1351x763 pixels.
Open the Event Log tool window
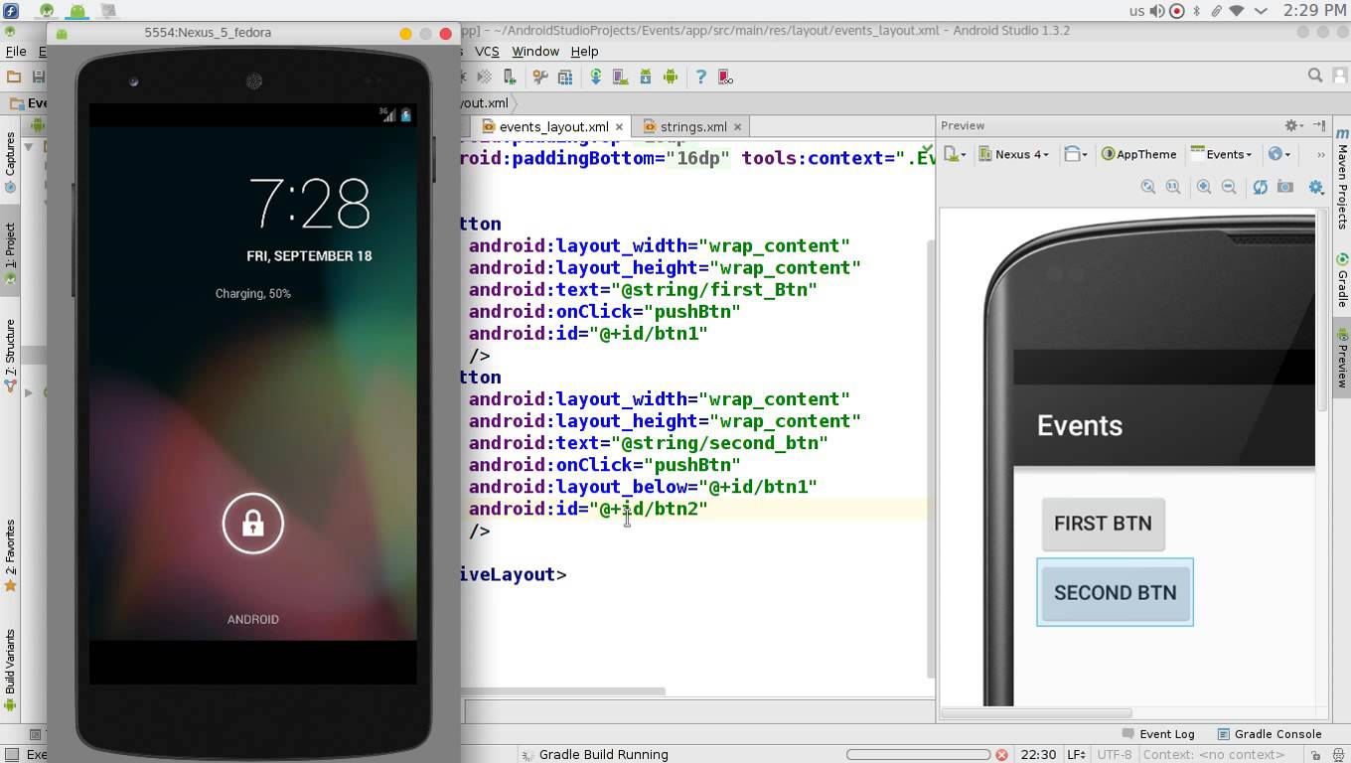(x=1158, y=734)
